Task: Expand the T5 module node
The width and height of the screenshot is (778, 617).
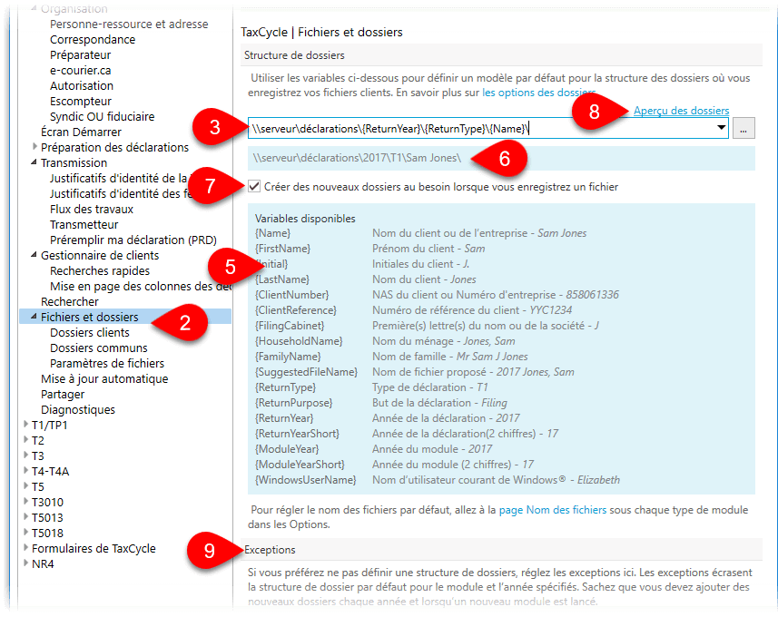Action: coord(25,486)
